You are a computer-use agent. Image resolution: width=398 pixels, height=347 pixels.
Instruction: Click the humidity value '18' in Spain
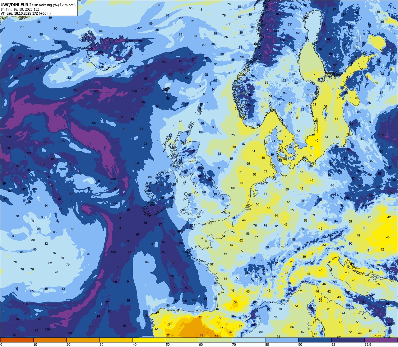point(201,335)
